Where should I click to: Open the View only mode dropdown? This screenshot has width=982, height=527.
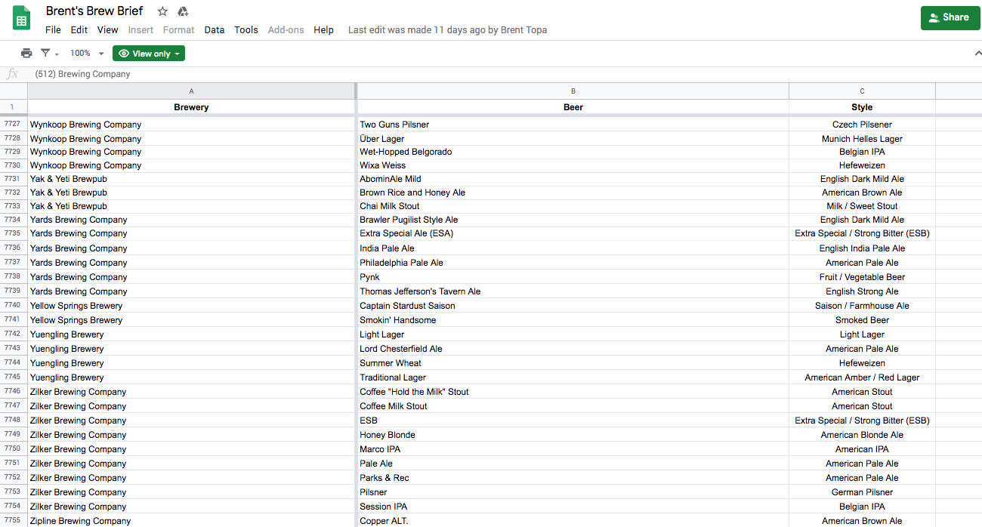(x=149, y=54)
